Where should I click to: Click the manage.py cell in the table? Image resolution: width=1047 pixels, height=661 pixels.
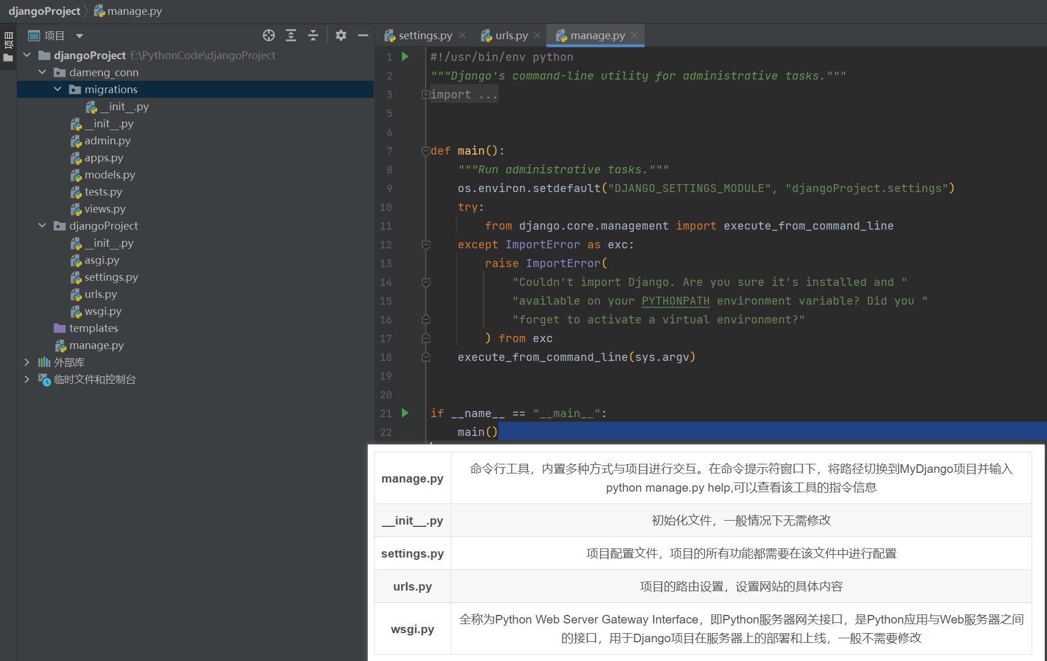(x=412, y=479)
